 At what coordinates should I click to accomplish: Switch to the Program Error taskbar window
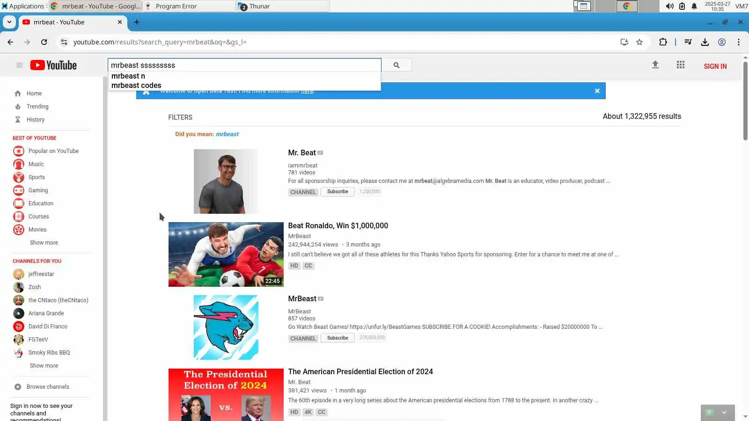click(x=189, y=6)
